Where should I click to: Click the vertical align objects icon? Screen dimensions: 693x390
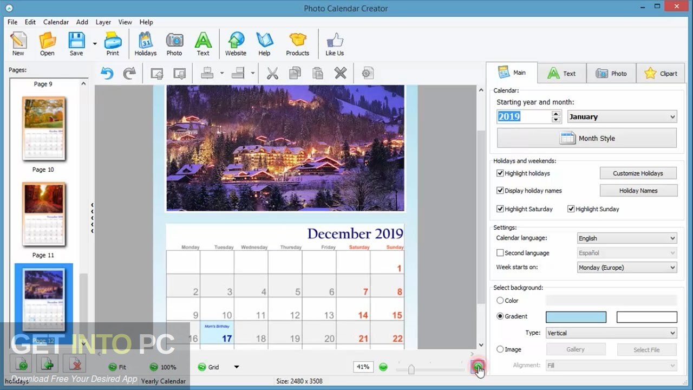tap(238, 73)
